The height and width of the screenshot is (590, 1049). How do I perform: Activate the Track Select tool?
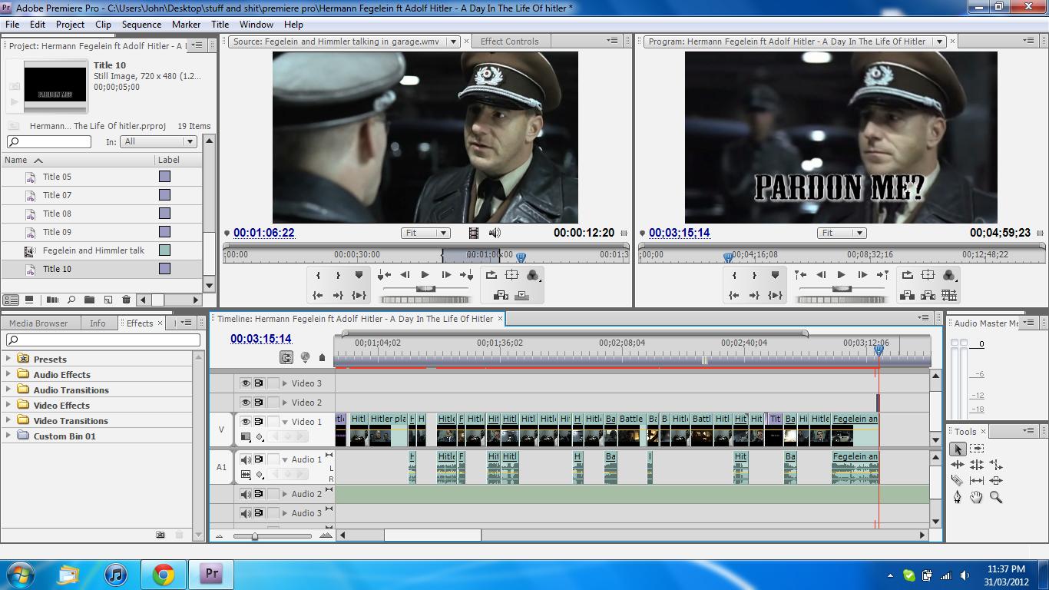(x=976, y=449)
